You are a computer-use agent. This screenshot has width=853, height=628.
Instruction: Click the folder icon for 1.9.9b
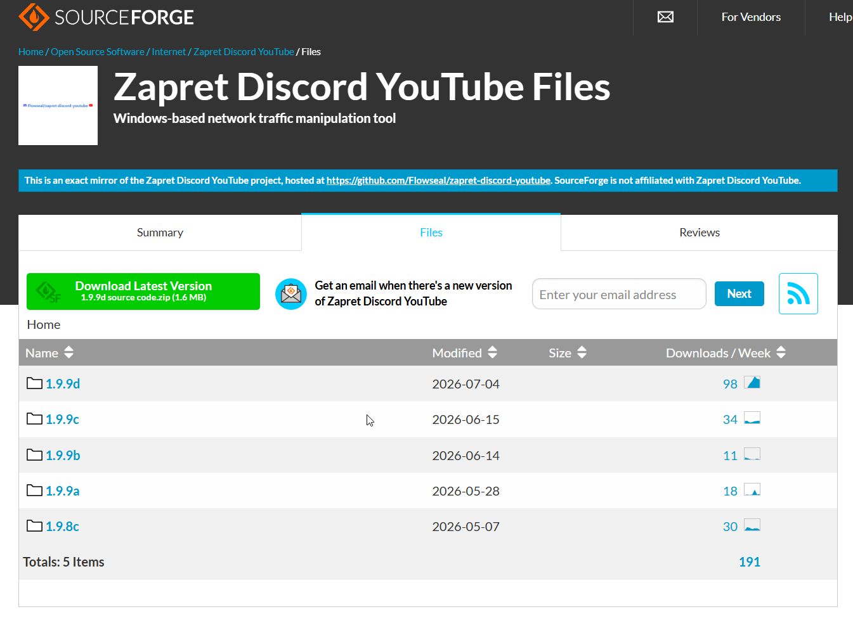(x=34, y=455)
